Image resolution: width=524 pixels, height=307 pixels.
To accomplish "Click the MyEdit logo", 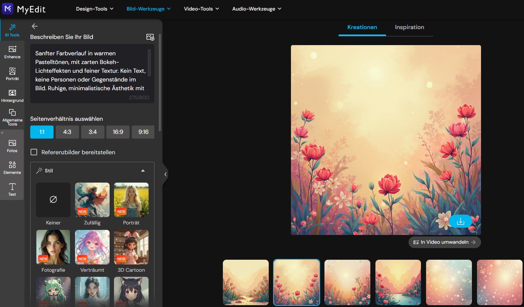I will pos(24,9).
